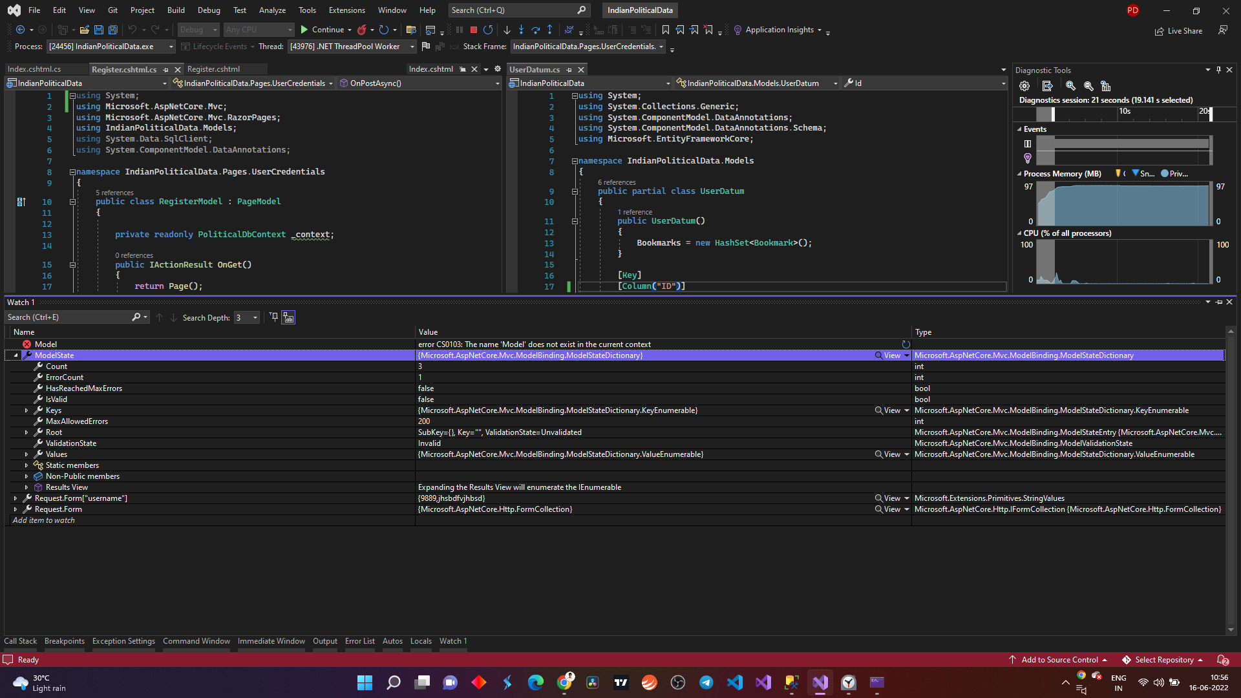Expand the Static members node in Watch
Viewport: 1241px width, 698px height.
27,465
